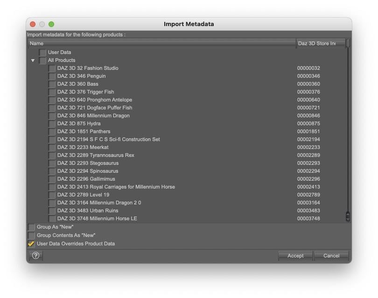Click the scroll down arrow of the list
Viewport: 378px width, 298px height.
point(348,219)
